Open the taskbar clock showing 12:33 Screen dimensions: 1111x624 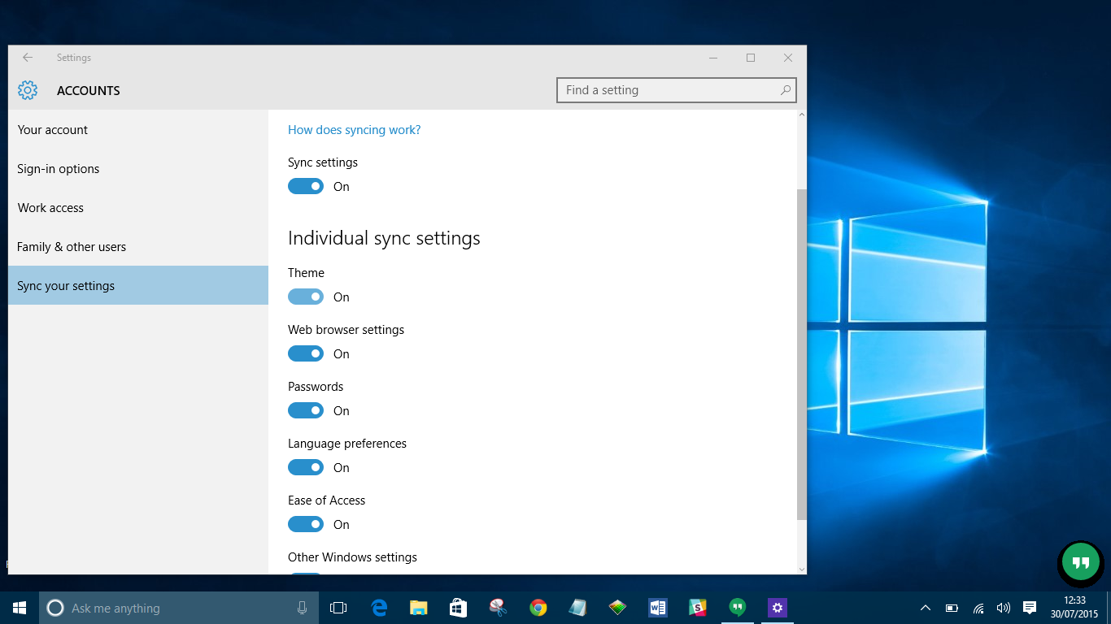point(1074,608)
